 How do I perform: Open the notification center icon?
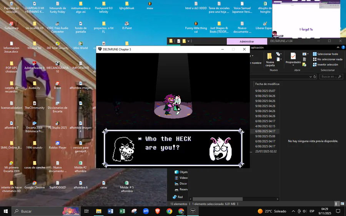pos(338,211)
